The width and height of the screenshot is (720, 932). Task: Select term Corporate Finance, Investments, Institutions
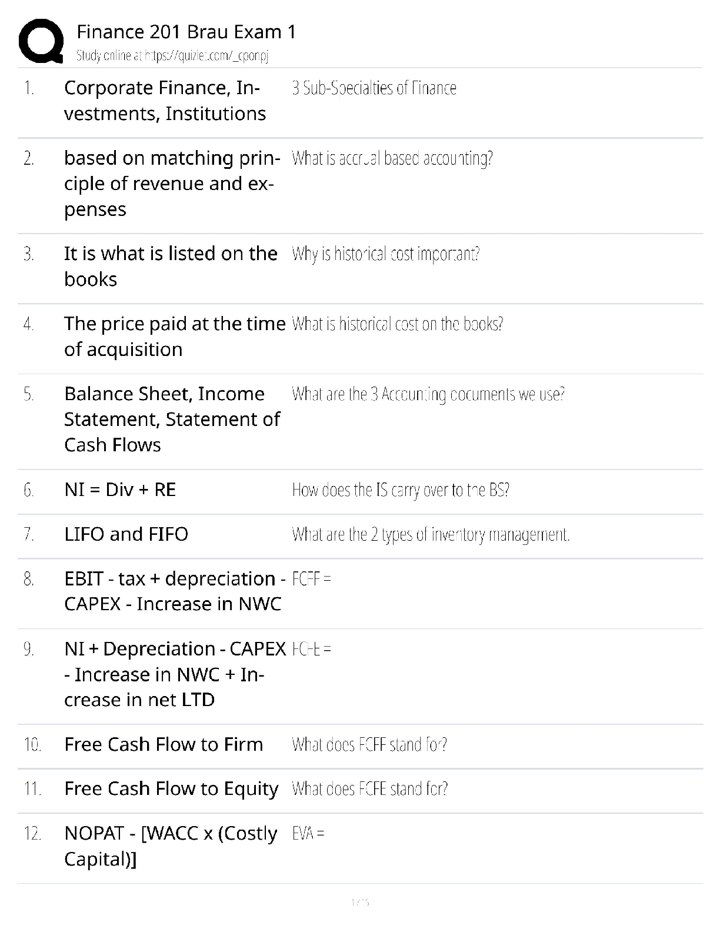(x=165, y=101)
